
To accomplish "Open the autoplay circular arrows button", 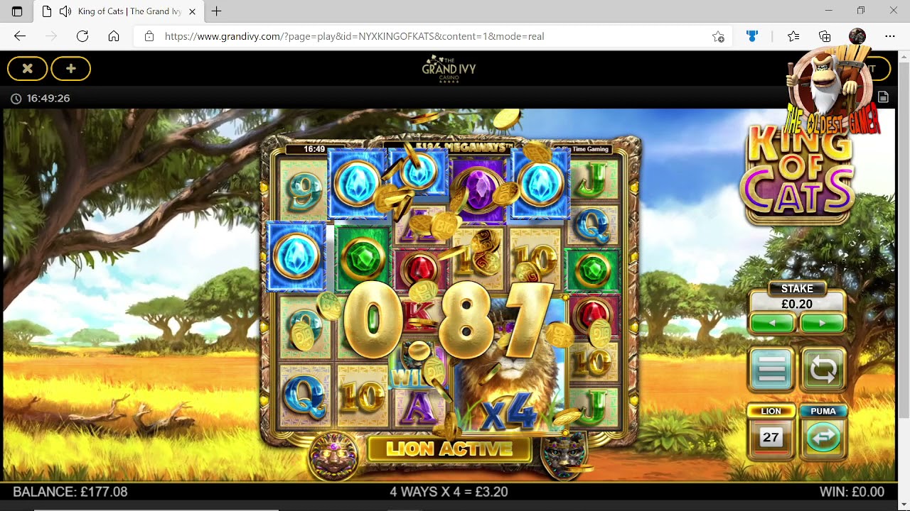I will (x=823, y=370).
